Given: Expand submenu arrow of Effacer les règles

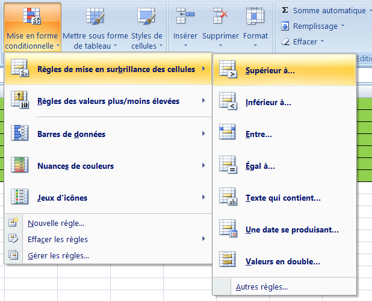Looking at the screenshot, I should tap(203, 239).
